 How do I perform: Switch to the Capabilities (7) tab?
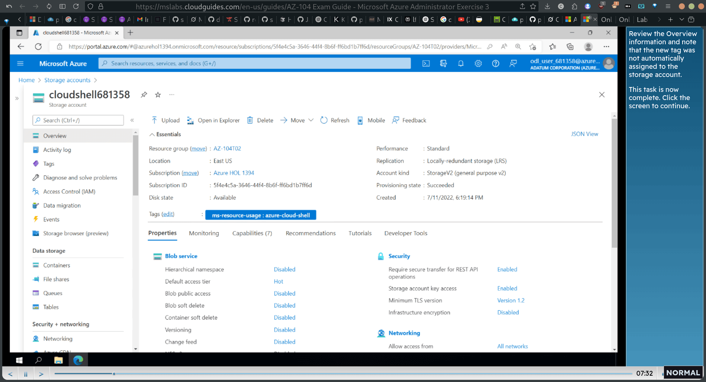[252, 233]
